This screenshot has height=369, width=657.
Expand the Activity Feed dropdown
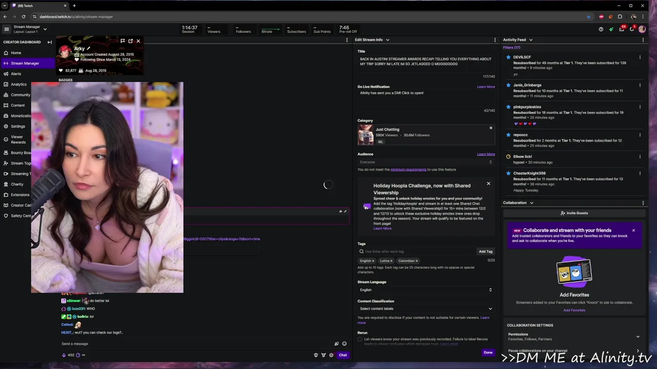531,40
